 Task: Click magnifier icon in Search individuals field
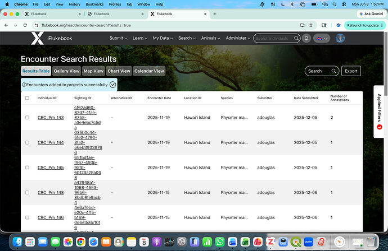(296, 38)
